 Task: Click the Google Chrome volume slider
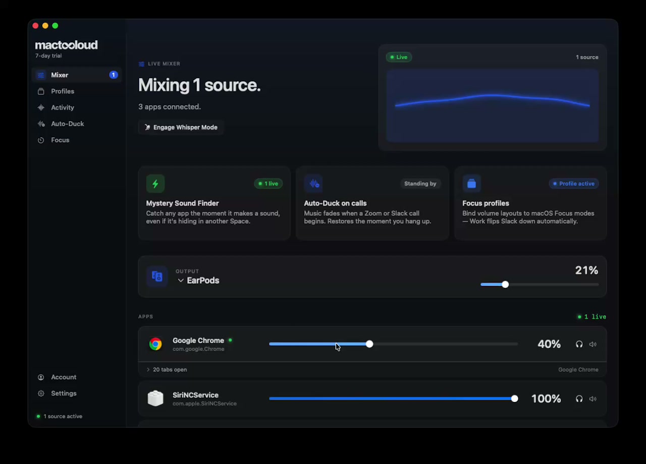393,344
